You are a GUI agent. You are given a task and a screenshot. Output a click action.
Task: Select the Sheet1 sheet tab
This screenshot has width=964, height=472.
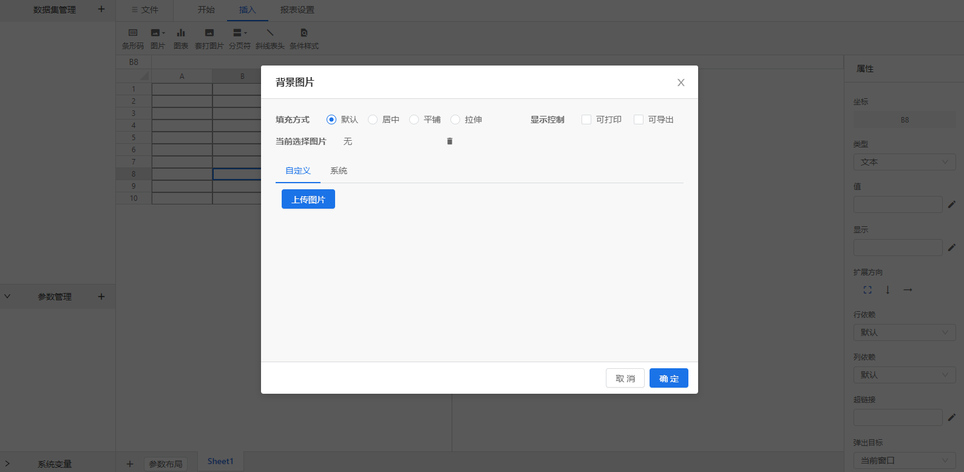220,461
